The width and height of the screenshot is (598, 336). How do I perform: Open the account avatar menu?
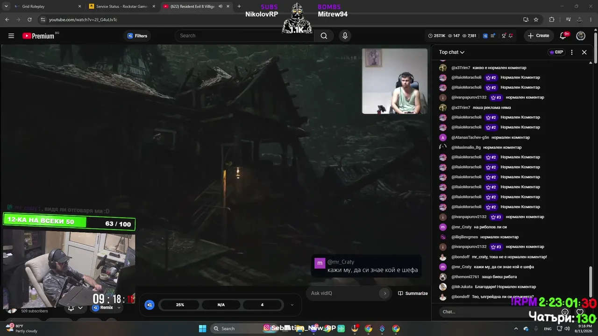pyautogui.click(x=581, y=36)
